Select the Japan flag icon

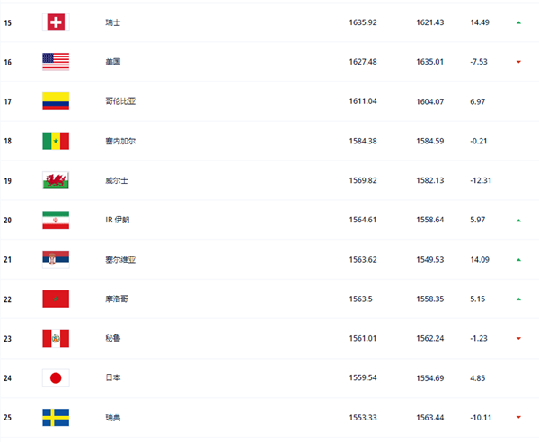click(56, 377)
